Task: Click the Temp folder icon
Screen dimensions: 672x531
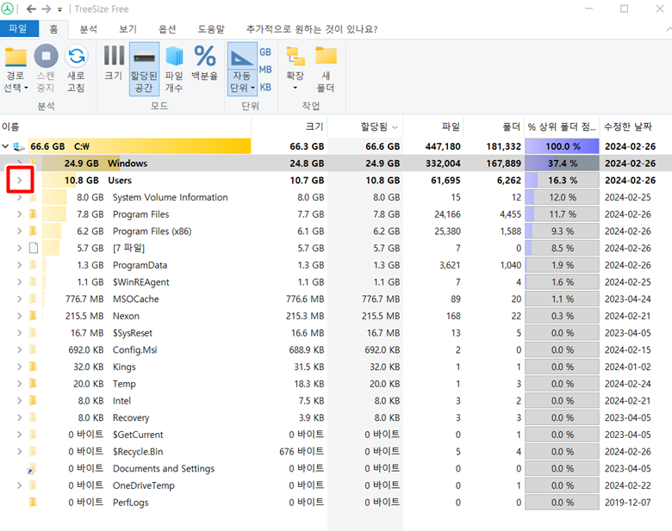Action: (33, 384)
